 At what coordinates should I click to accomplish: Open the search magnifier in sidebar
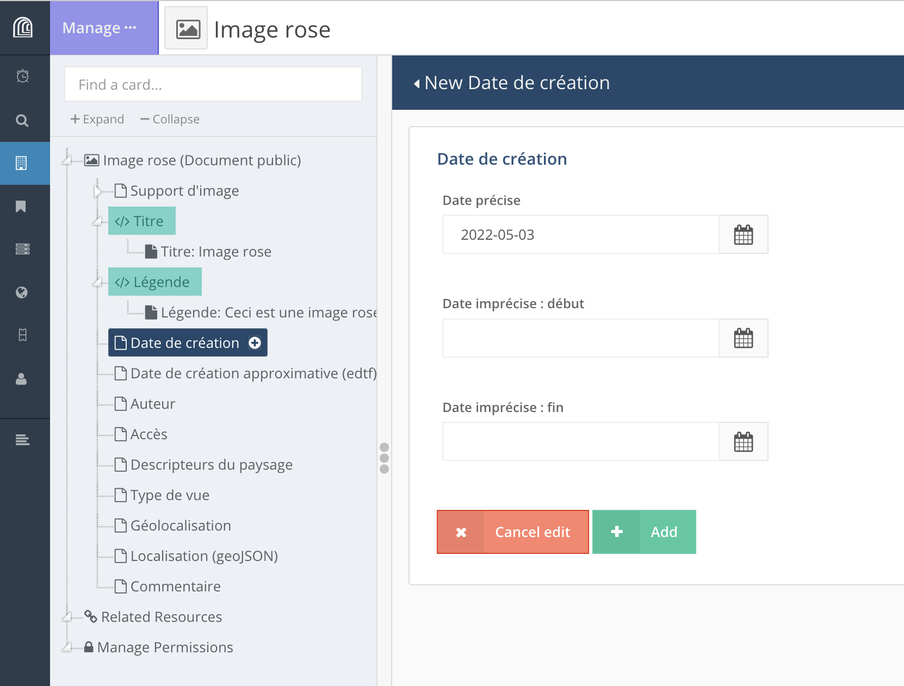(x=22, y=120)
